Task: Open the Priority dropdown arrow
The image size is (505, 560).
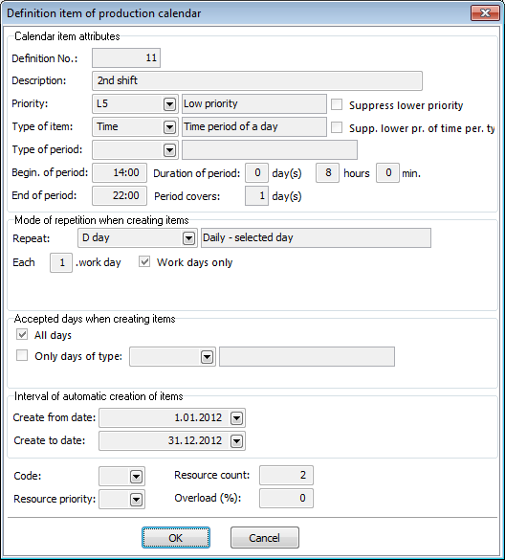Action: click(x=169, y=104)
